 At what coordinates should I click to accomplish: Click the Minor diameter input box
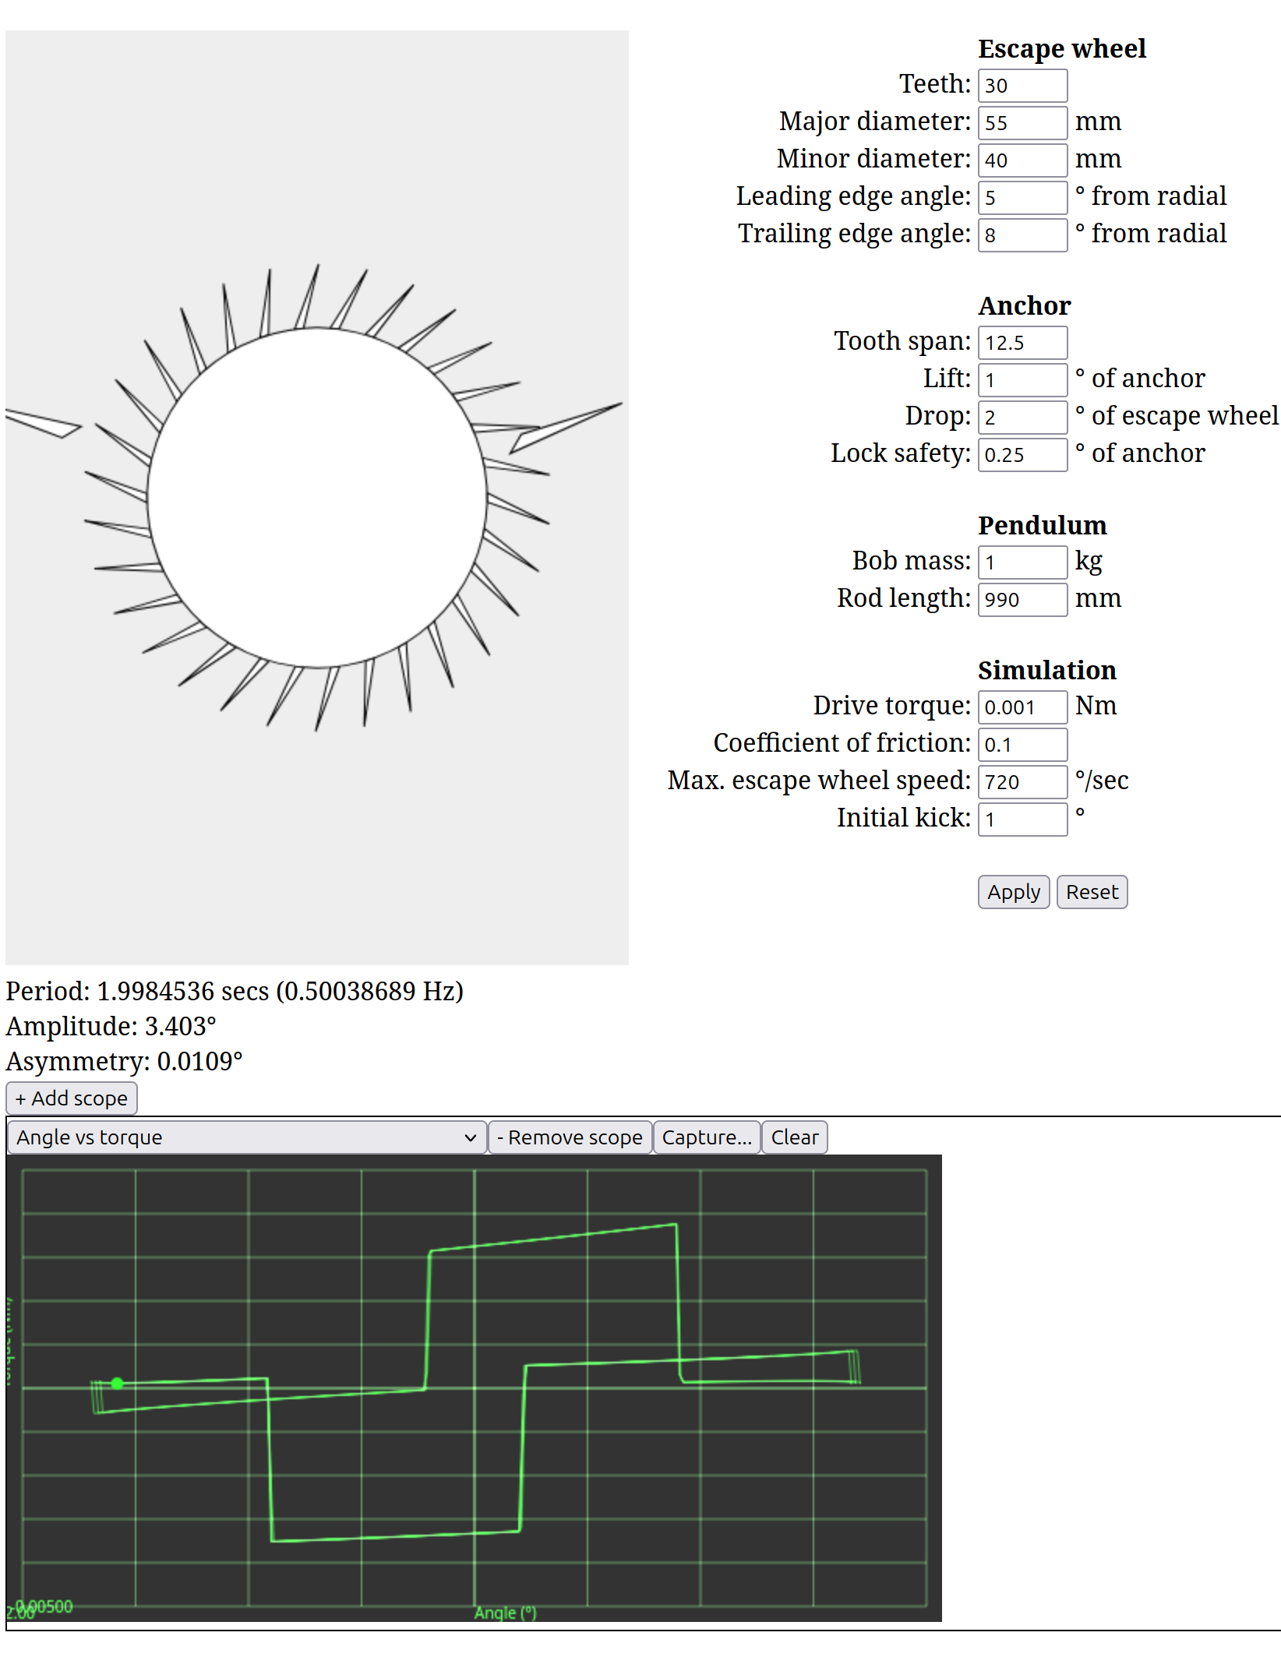tap(1022, 160)
